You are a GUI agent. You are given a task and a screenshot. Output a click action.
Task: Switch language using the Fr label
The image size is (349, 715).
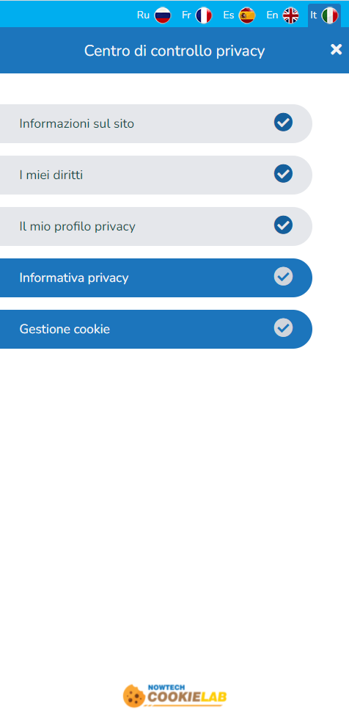pyautogui.click(x=186, y=15)
